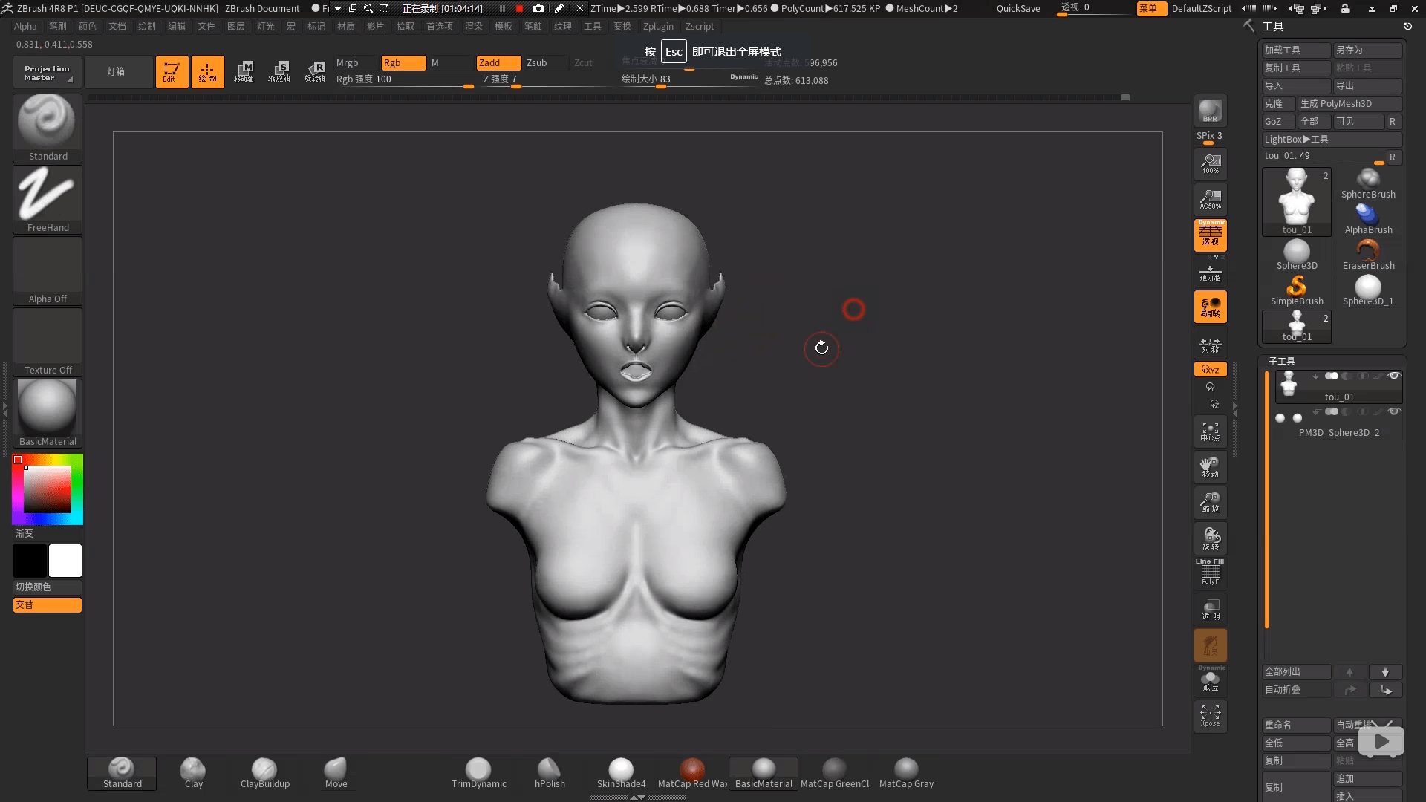Toggle visibility eye of tou_01 subtool

click(1394, 376)
